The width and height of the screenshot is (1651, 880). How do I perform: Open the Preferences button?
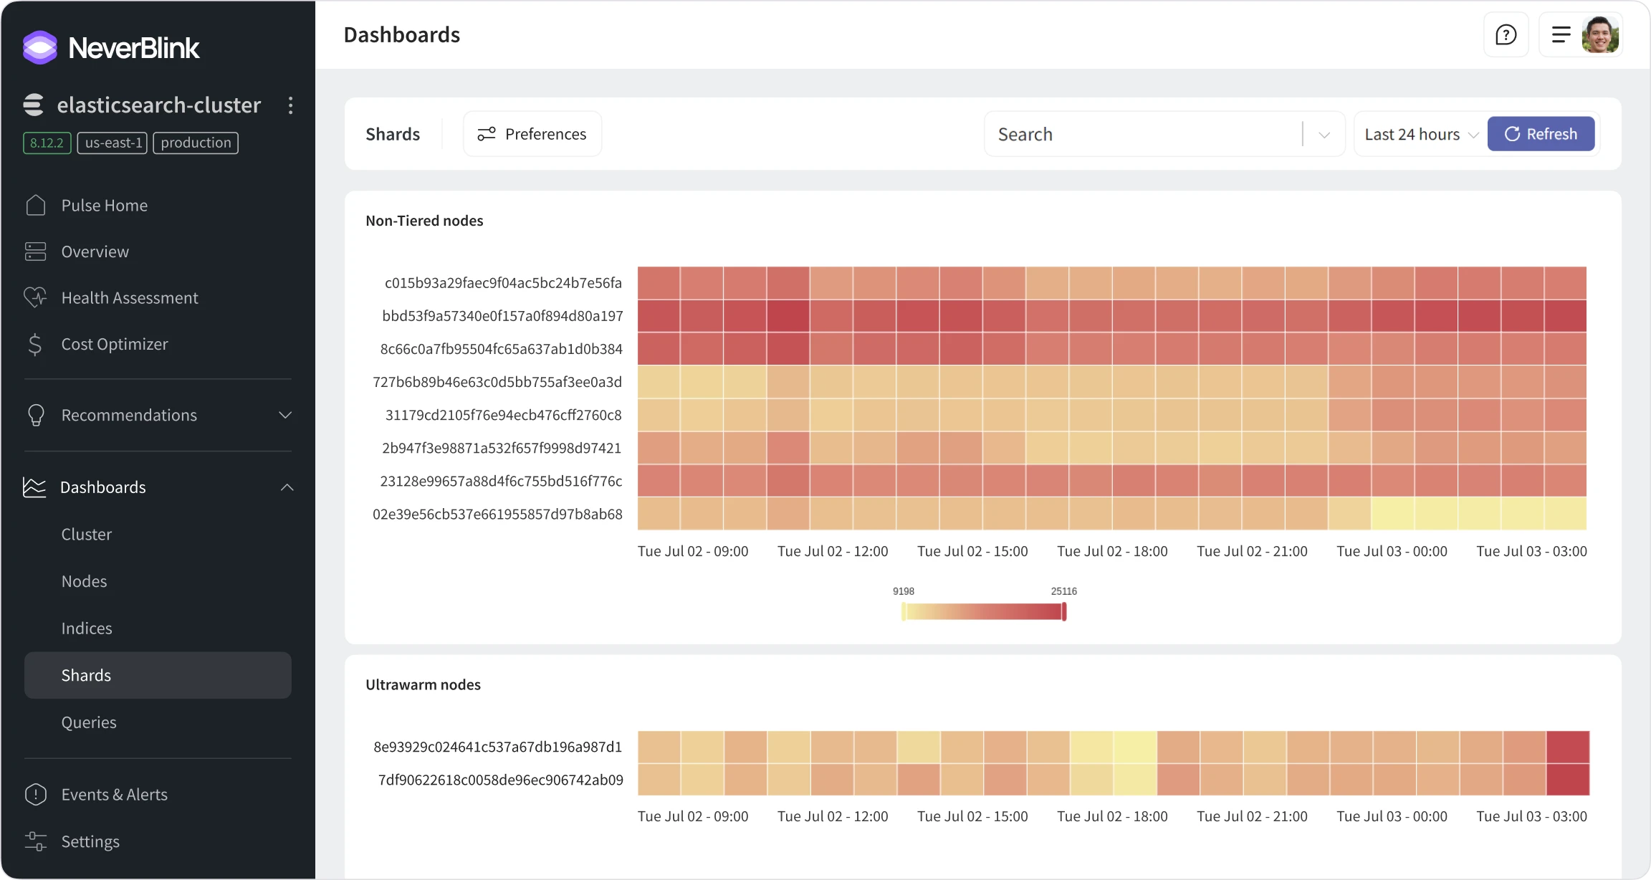tap(532, 134)
